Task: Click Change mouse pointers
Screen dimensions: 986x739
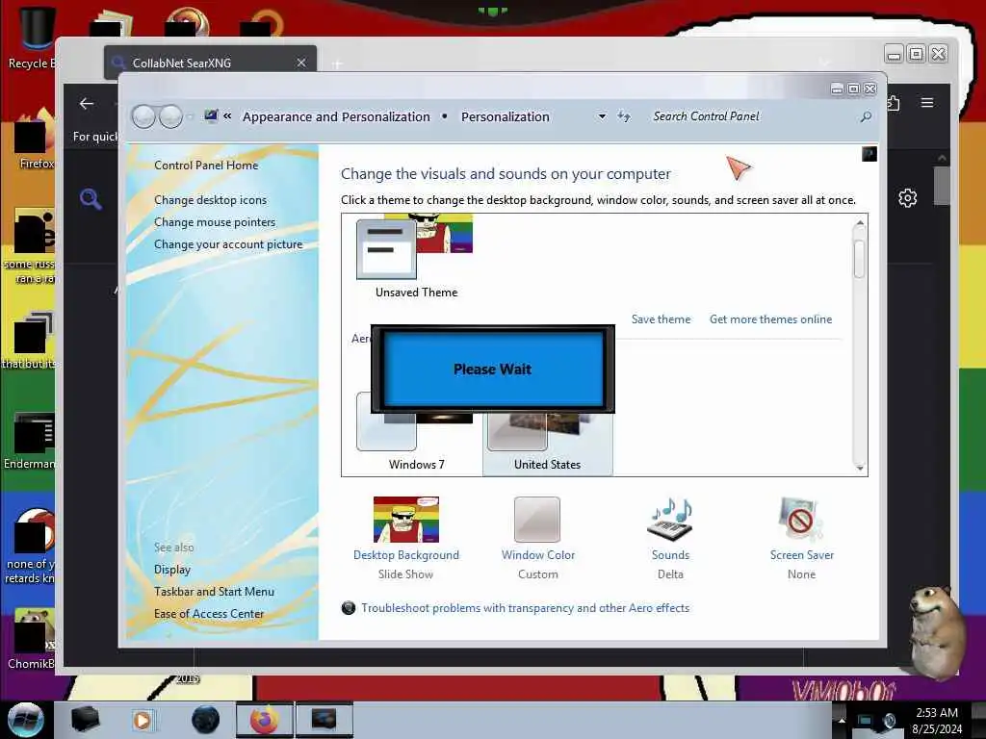Action: (x=215, y=222)
